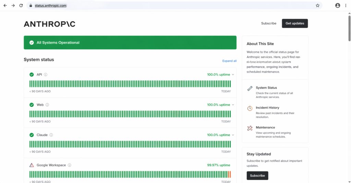Click the System Status wrench icon
Viewport: 351px width, 183px height.
(x=250, y=88)
